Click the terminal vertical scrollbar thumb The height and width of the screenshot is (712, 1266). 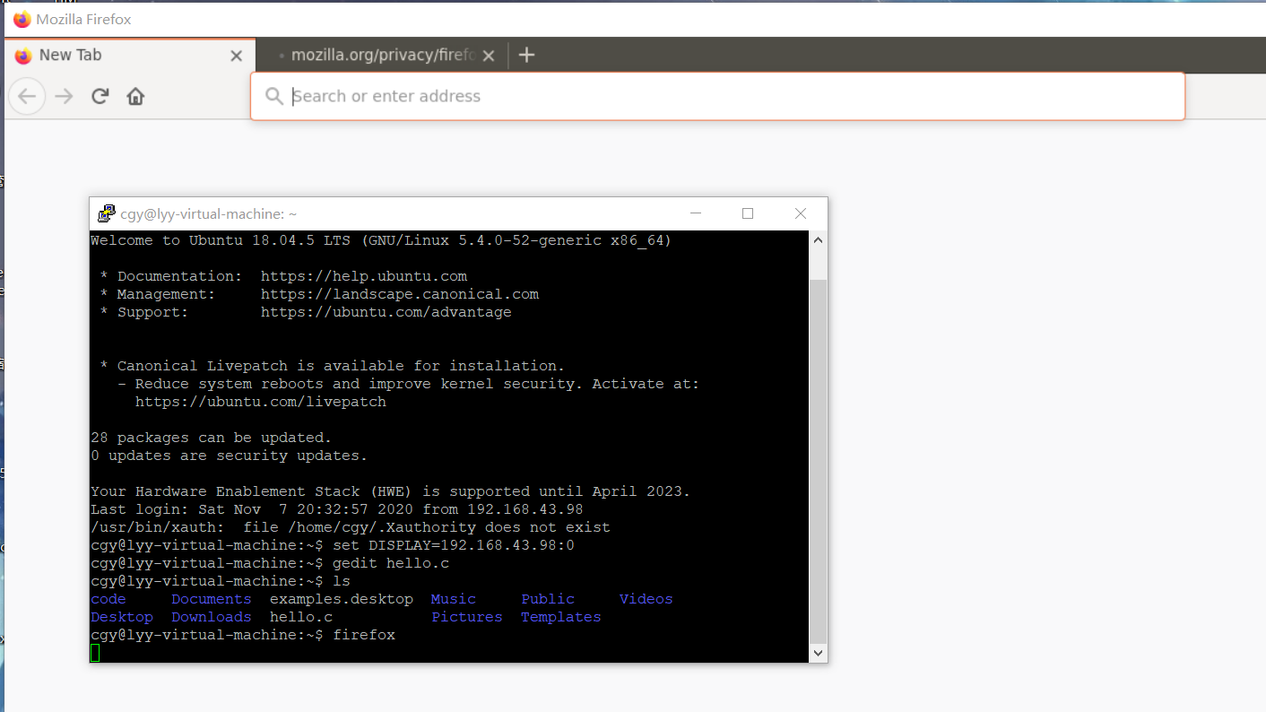tap(818, 461)
